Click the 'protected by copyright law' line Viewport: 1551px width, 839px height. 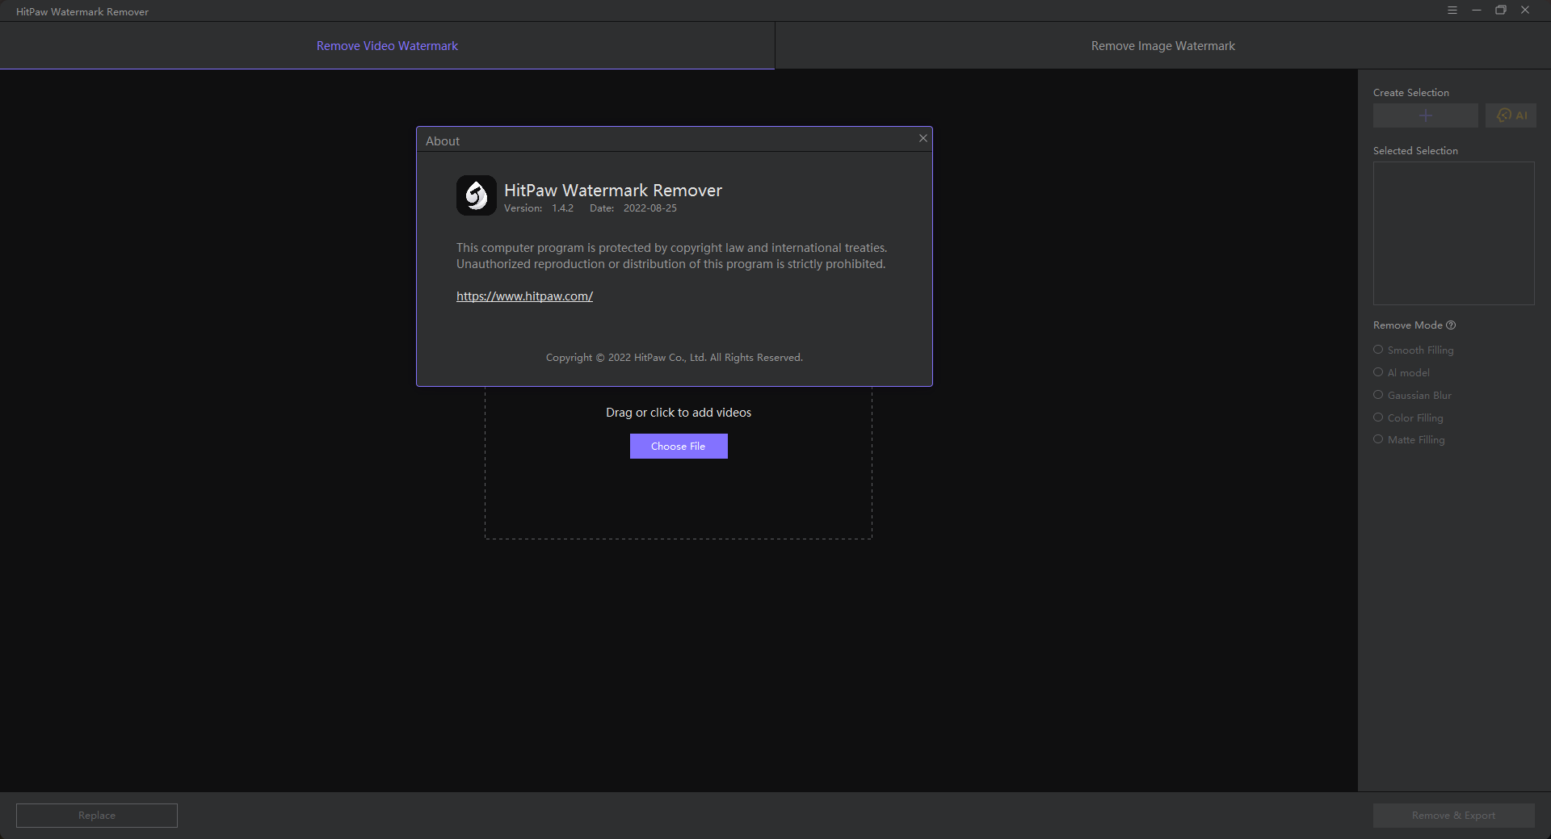click(671, 248)
